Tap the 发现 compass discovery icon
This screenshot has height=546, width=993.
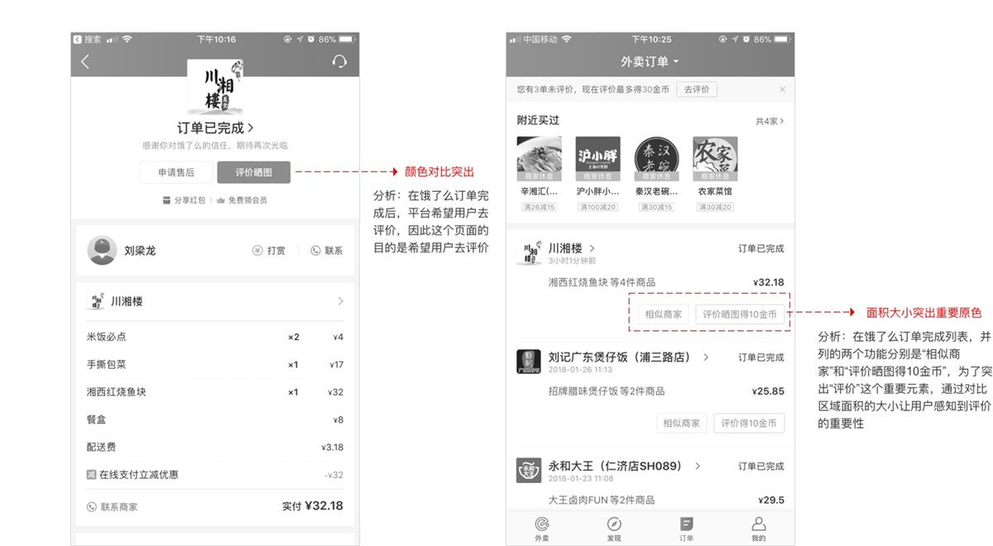click(614, 526)
